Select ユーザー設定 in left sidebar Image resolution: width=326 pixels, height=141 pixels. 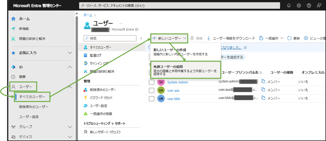pos(29,117)
